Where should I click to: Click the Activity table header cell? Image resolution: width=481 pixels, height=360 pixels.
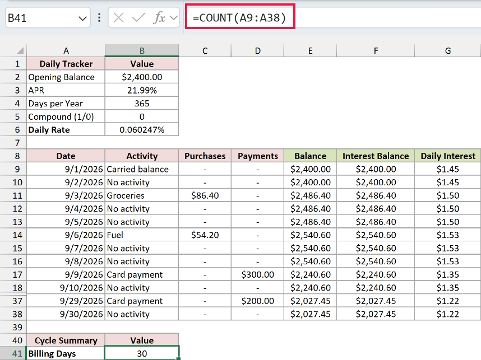[x=142, y=156]
